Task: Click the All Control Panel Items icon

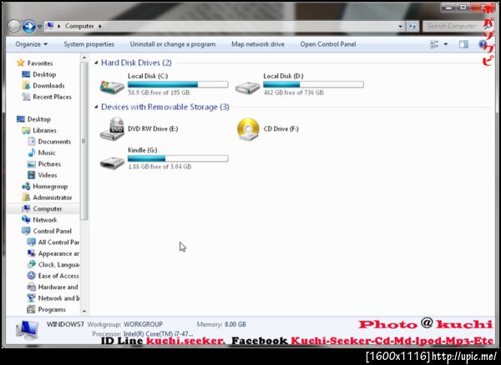Action: 32,242
